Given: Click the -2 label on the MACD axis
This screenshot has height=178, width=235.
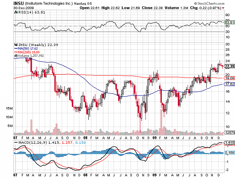Looking at the screenshot, I should (227, 170).
